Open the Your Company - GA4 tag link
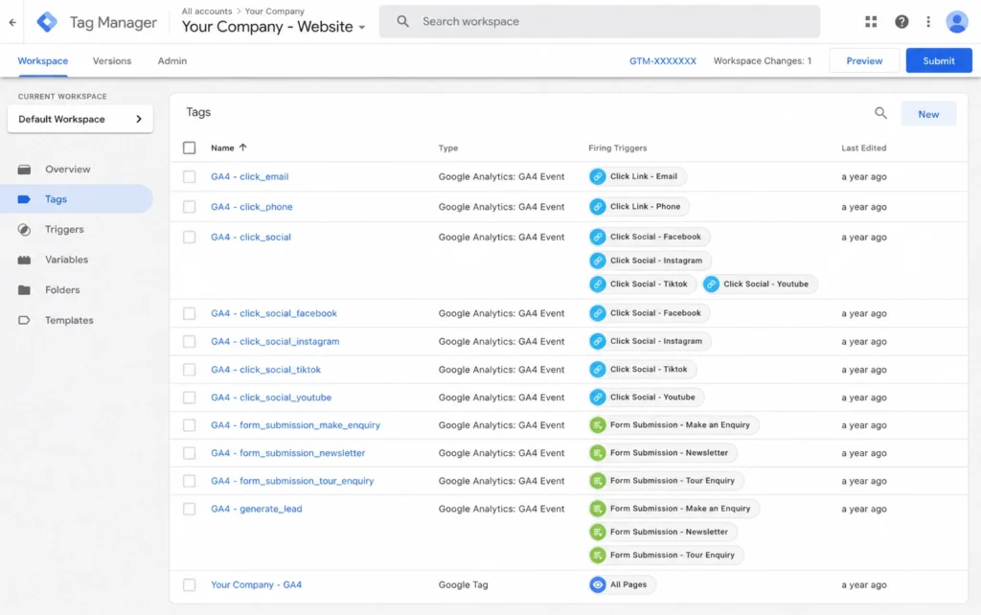 pyautogui.click(x=256, y=584)
